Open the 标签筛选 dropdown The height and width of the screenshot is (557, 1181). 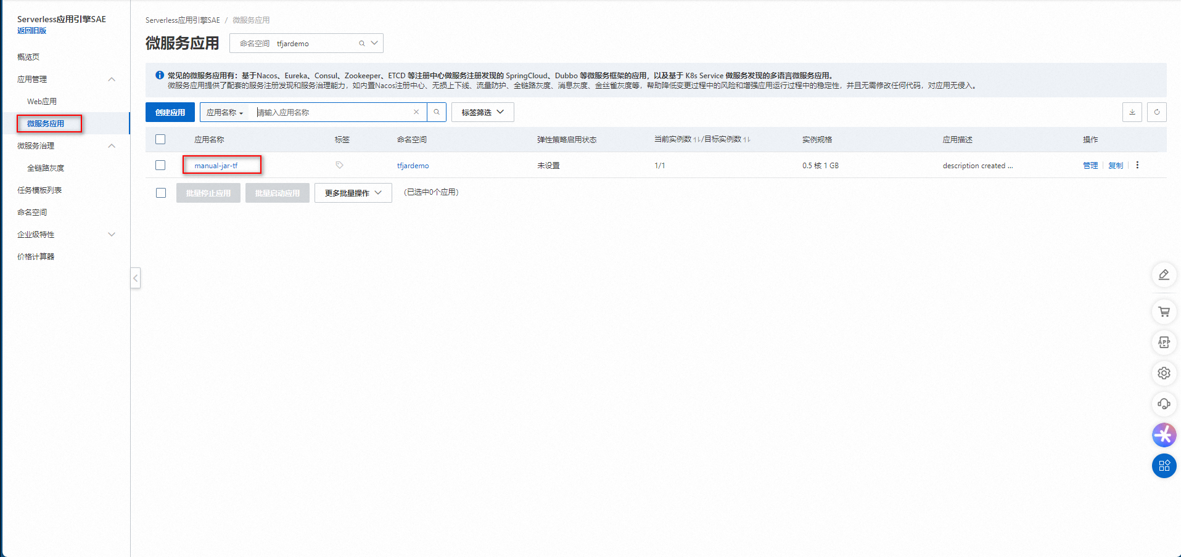point(483,112)
